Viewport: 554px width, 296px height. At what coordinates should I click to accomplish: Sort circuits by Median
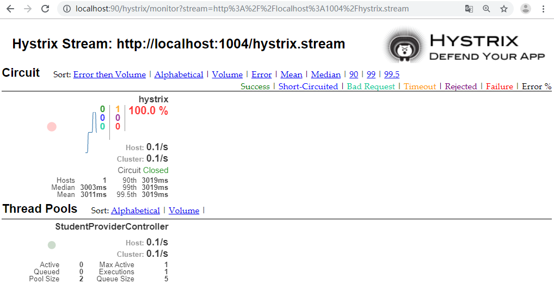[x=326, y=75]
